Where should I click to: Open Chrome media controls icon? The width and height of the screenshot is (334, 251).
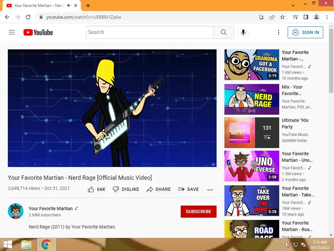point(295,17)
